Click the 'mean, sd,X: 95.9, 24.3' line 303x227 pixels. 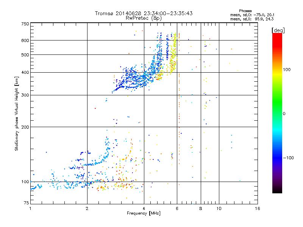[x=252, y=19]
